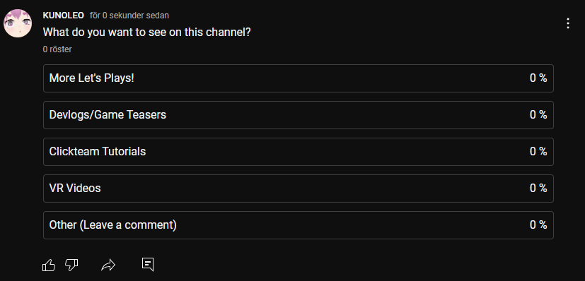Vote for Devlogs/Game Teasers option
Viewport: 585px width, 281px height.
(x=298, y=115)
